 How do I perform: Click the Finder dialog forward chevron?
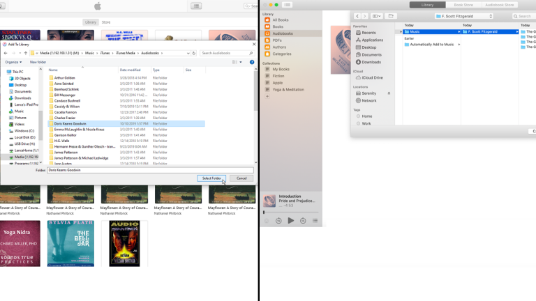click(x=365, y=16)
